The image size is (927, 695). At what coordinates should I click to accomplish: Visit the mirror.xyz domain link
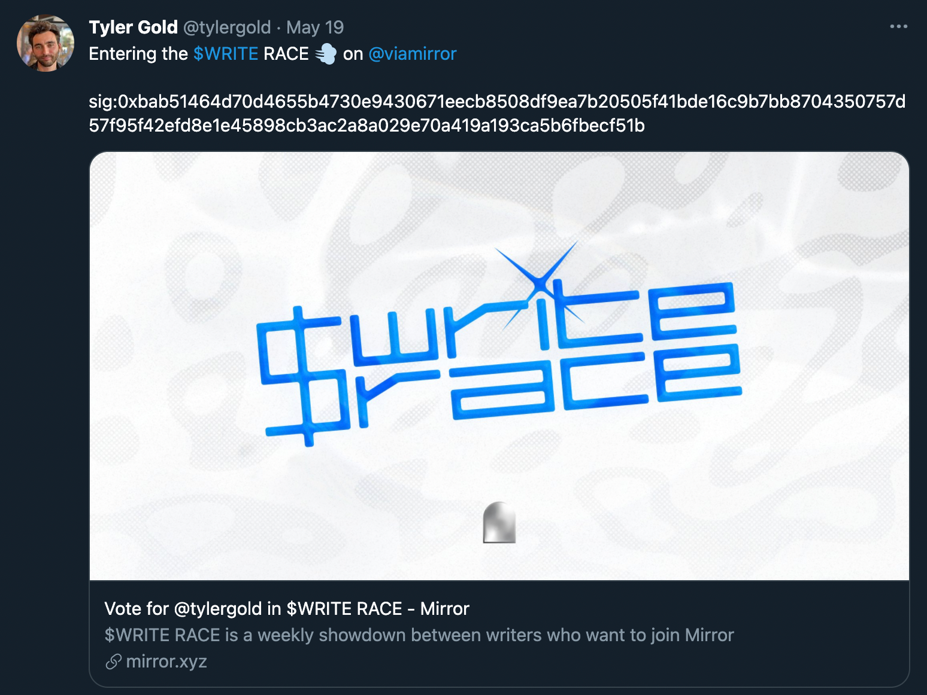coord(166,662)
